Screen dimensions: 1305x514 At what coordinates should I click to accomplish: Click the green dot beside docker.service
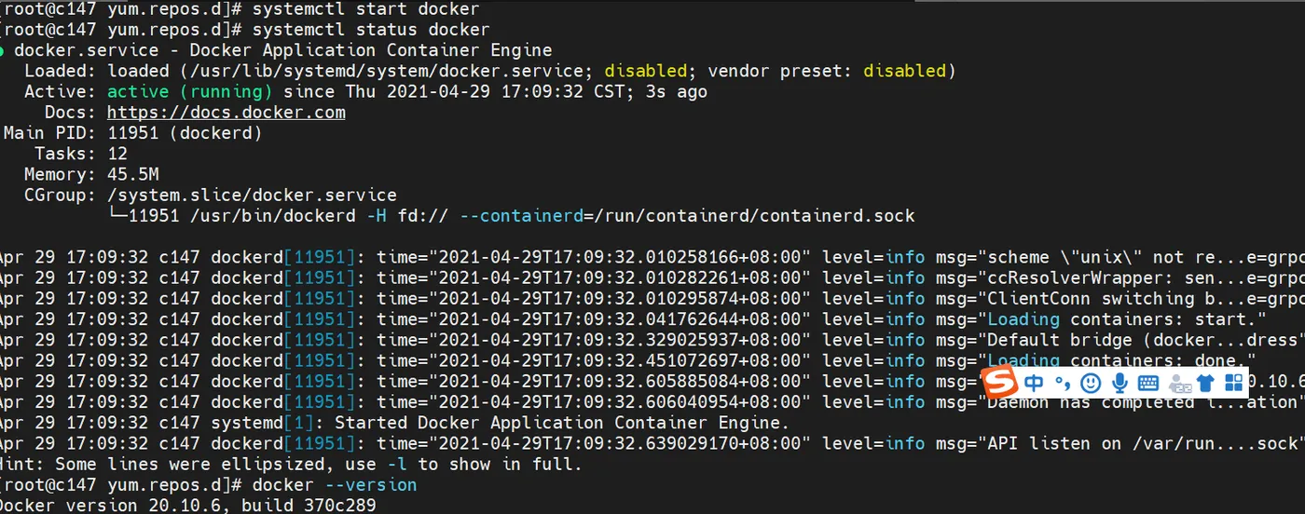pyautogui.click(x=4, y=50)
